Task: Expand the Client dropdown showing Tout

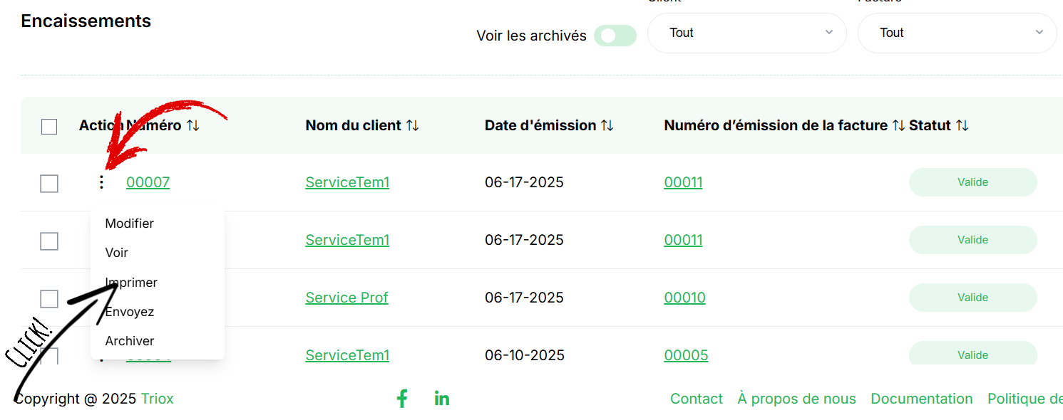Action: (x=746, y=33)
